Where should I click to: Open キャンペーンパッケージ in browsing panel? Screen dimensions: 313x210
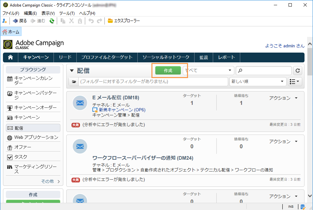coord(33,95)
